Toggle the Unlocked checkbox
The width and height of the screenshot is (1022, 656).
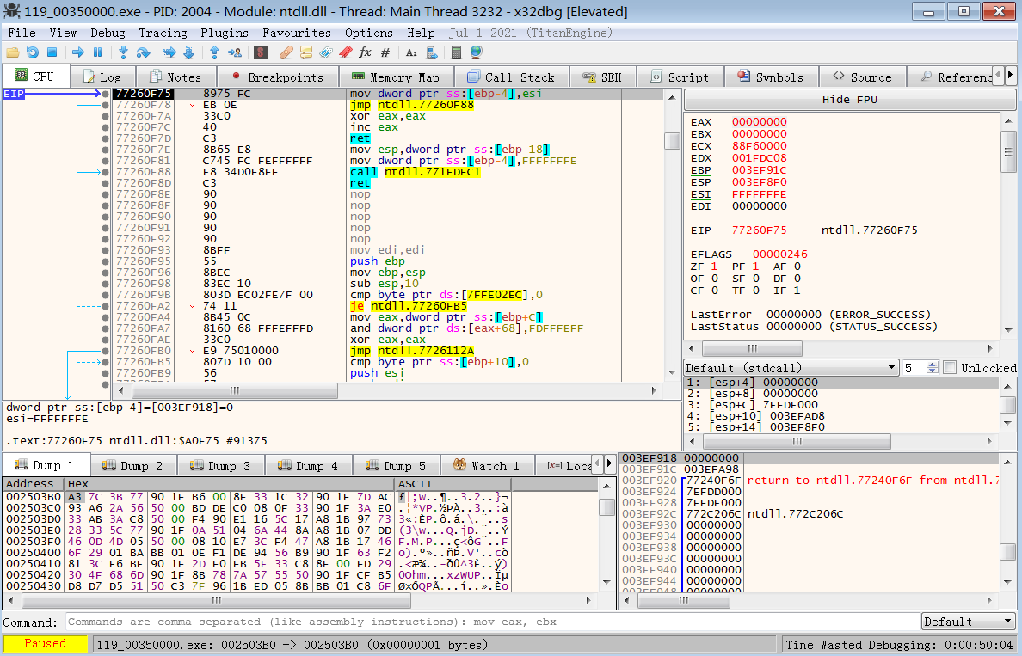click(x=950, y=368)
